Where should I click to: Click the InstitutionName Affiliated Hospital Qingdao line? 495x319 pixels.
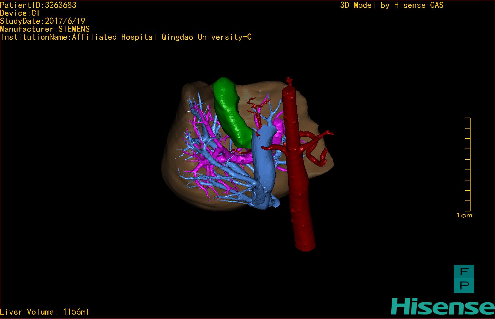(126, 37)
